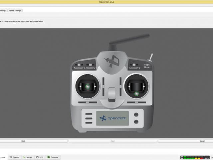Click the right joystick green knob
213x160 pixels.
click(x=136, y=94)
